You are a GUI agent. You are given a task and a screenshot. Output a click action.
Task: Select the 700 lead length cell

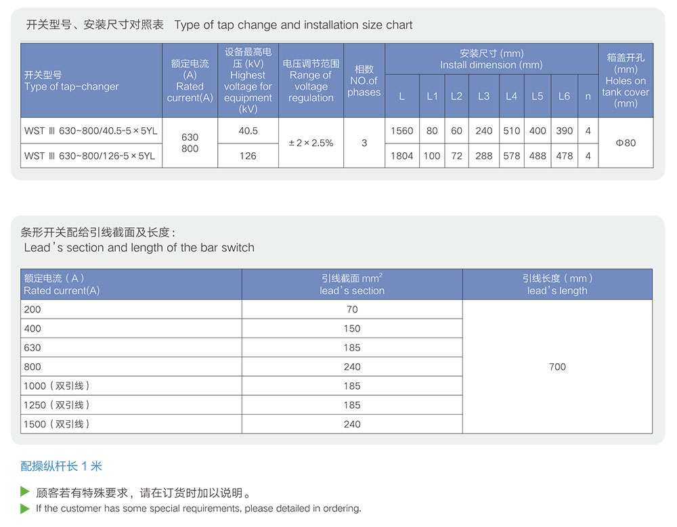point(557,367)
